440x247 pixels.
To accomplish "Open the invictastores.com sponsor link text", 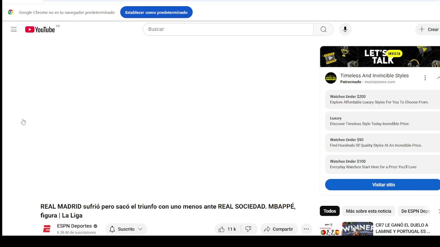I will 380,82.
